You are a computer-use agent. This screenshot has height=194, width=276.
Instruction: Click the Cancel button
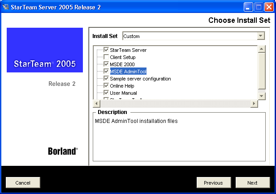(23, 182)
